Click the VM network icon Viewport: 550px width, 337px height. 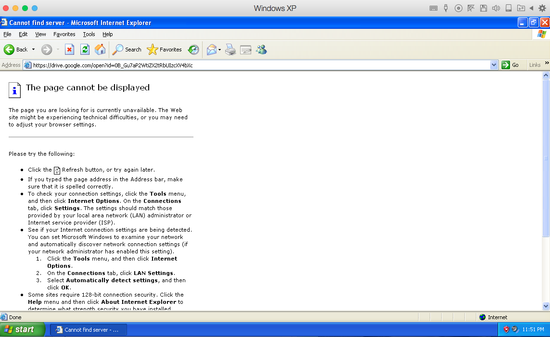tap(471, 8)
